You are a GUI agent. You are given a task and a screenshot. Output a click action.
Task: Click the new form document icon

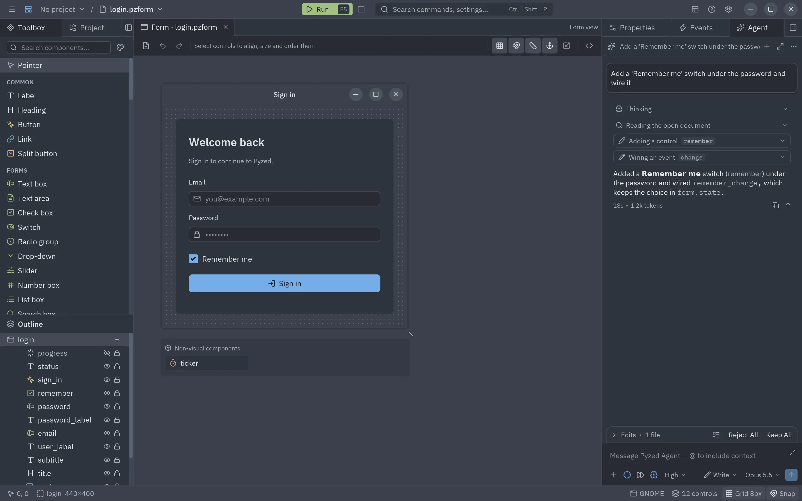tap(146, 46)
